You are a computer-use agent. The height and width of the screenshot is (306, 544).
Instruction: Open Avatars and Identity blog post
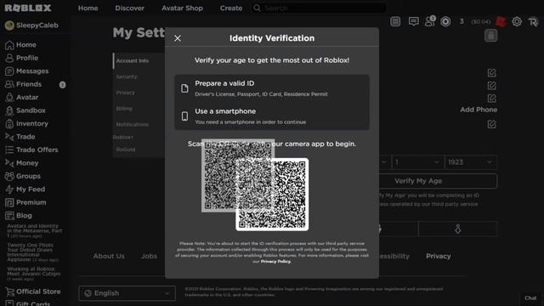tap(34, 230)
